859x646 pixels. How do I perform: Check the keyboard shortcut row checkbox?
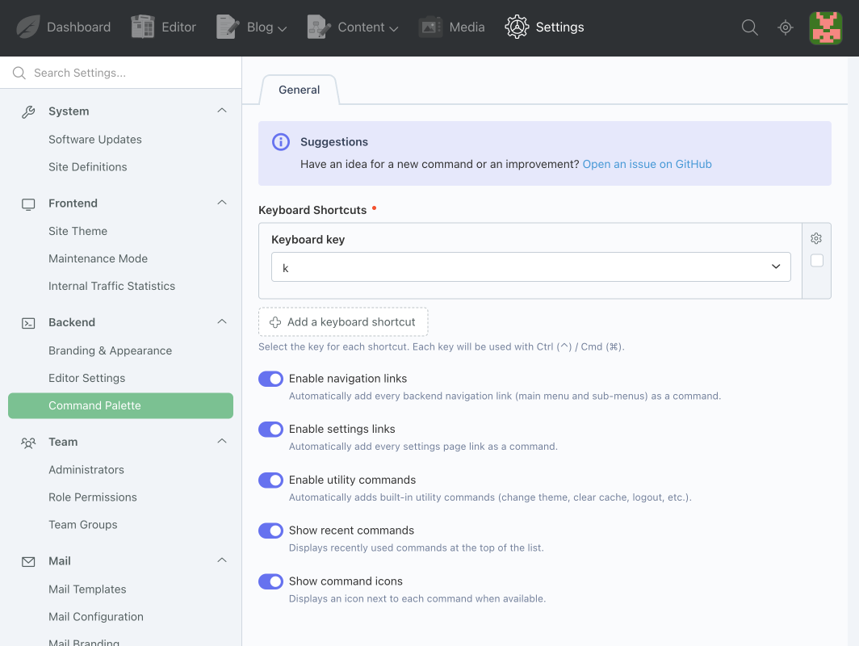tap(816, 260)
